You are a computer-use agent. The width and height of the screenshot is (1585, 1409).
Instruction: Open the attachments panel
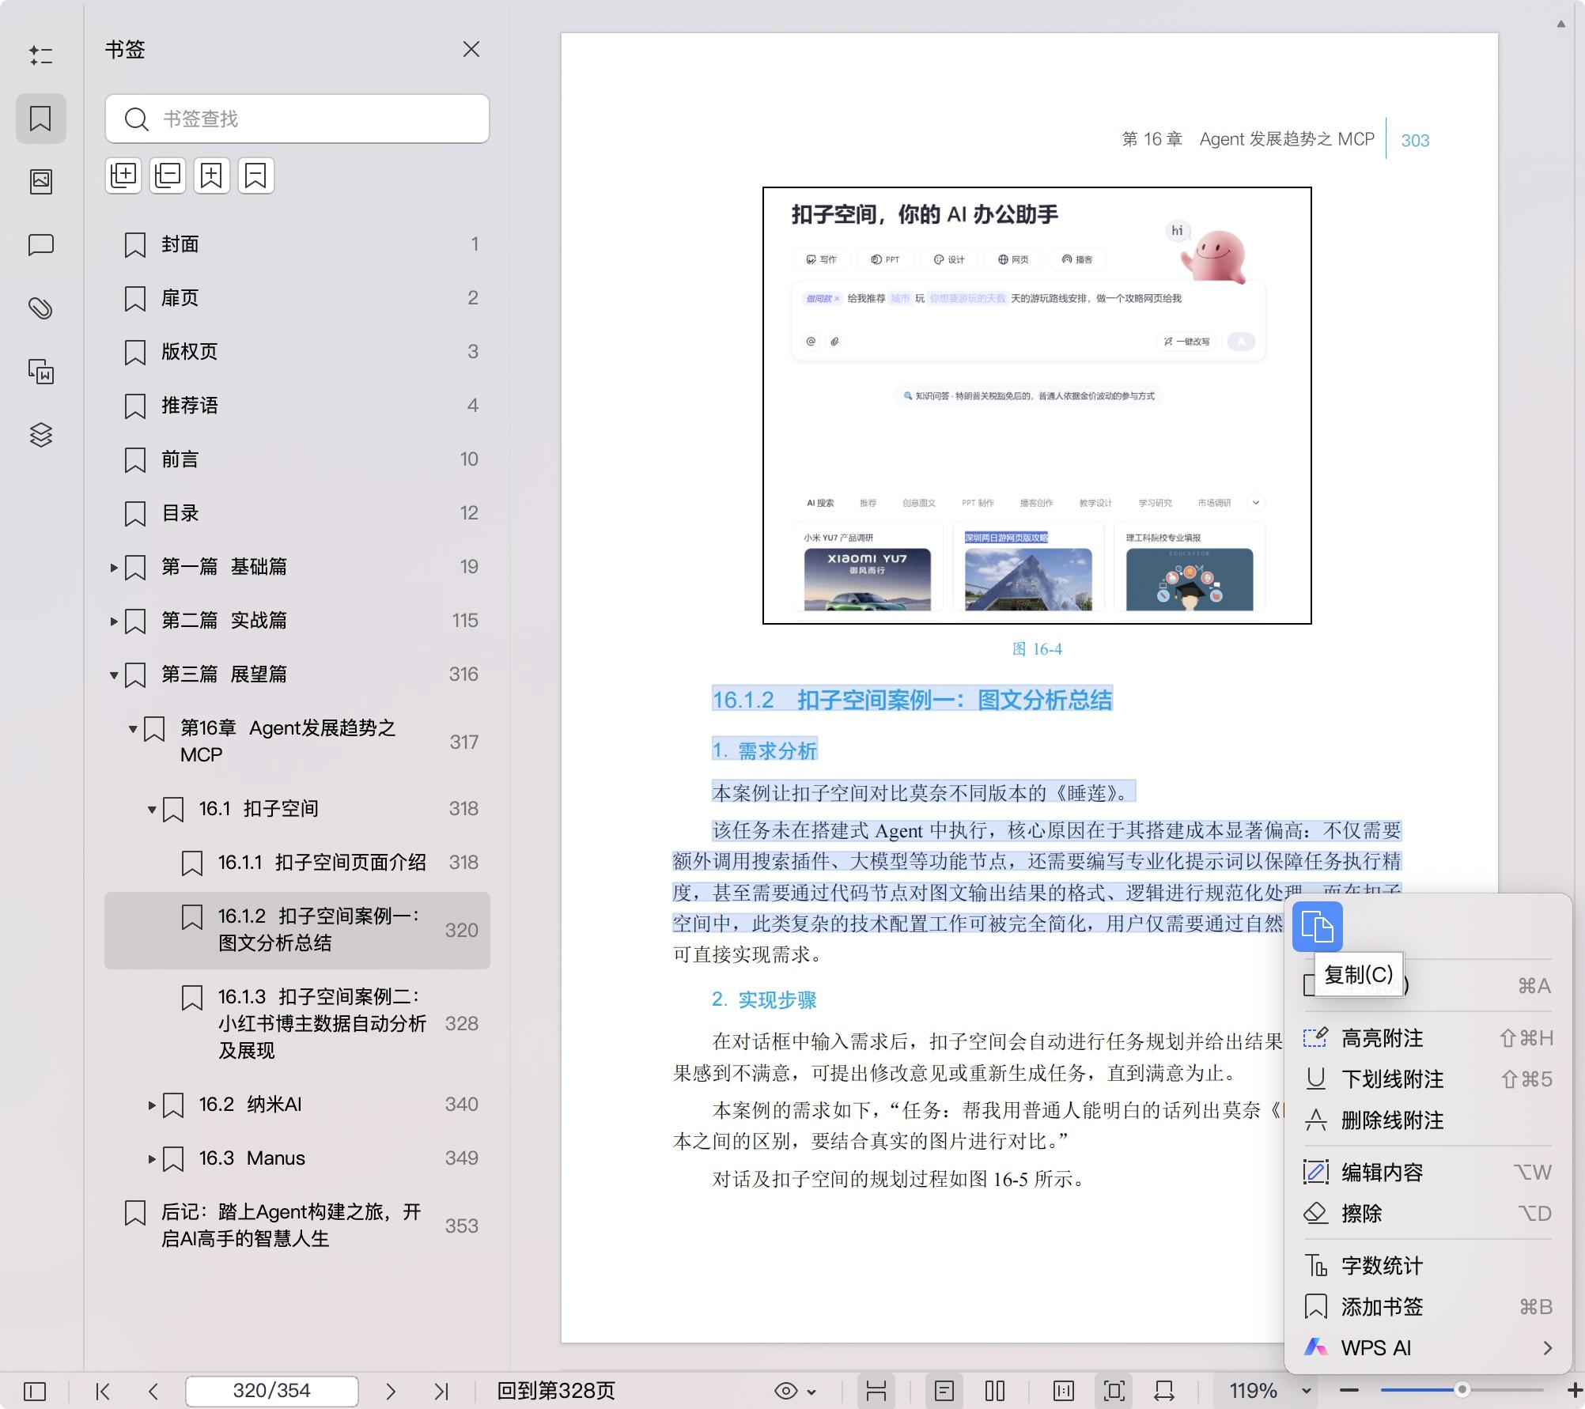[x=41, y=308]
